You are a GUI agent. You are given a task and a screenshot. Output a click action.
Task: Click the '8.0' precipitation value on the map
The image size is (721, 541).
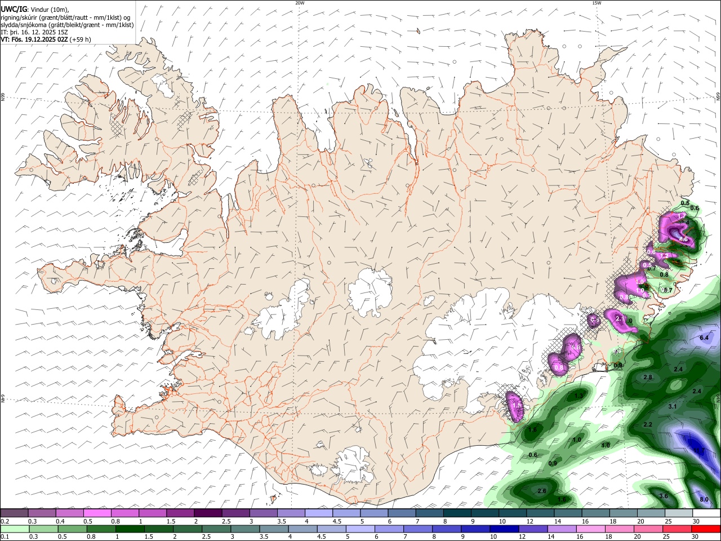(x=704, y=500)
